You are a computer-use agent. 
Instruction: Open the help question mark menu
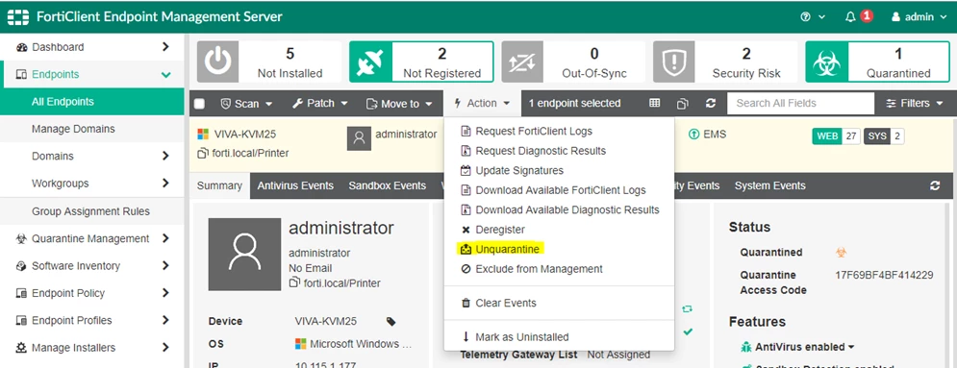[813, 17]
